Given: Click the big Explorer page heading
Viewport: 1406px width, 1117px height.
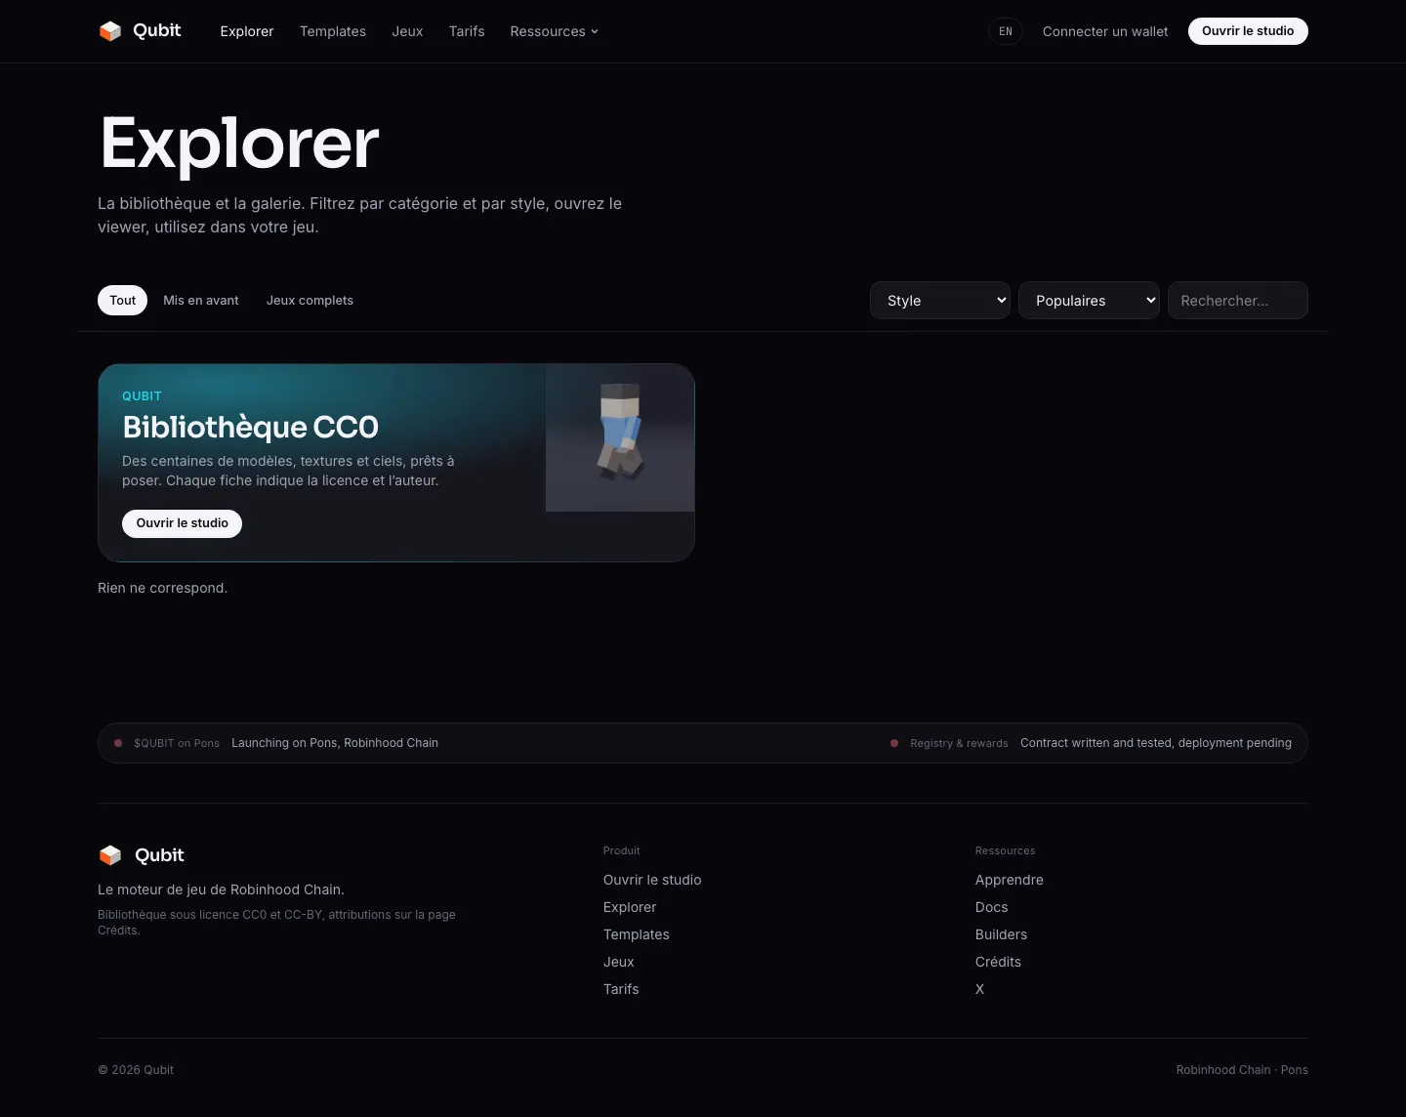Looking at the screenshot, I should pos(239,144).
